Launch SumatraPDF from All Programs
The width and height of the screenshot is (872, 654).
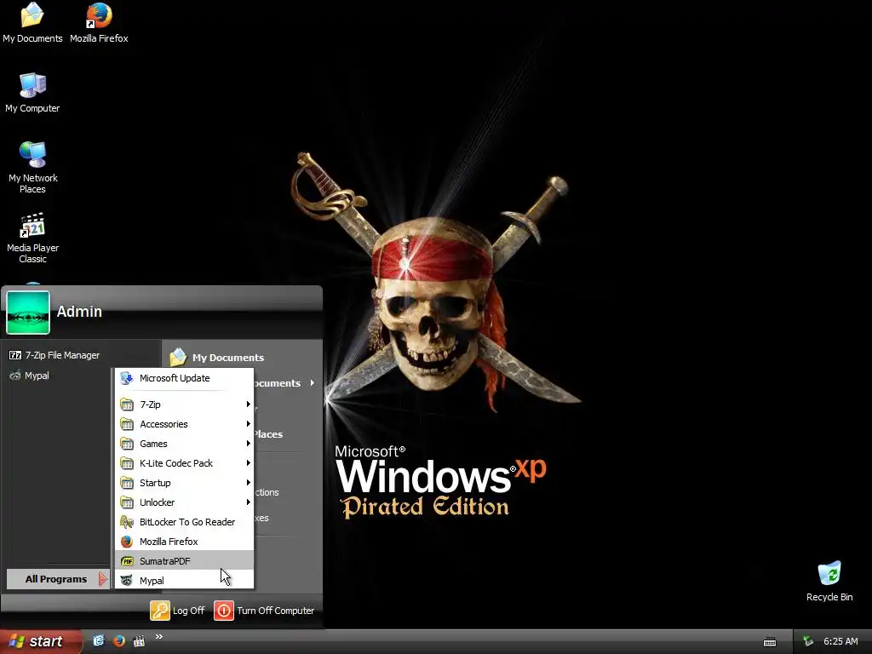[x=185, y=560]
